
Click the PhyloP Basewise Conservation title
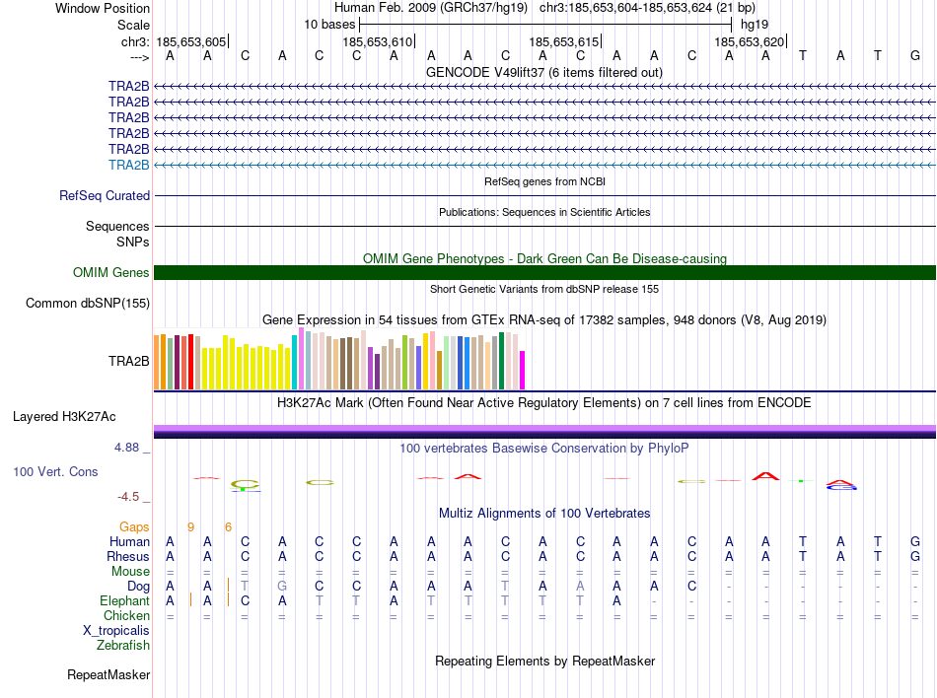coord(544,448)
